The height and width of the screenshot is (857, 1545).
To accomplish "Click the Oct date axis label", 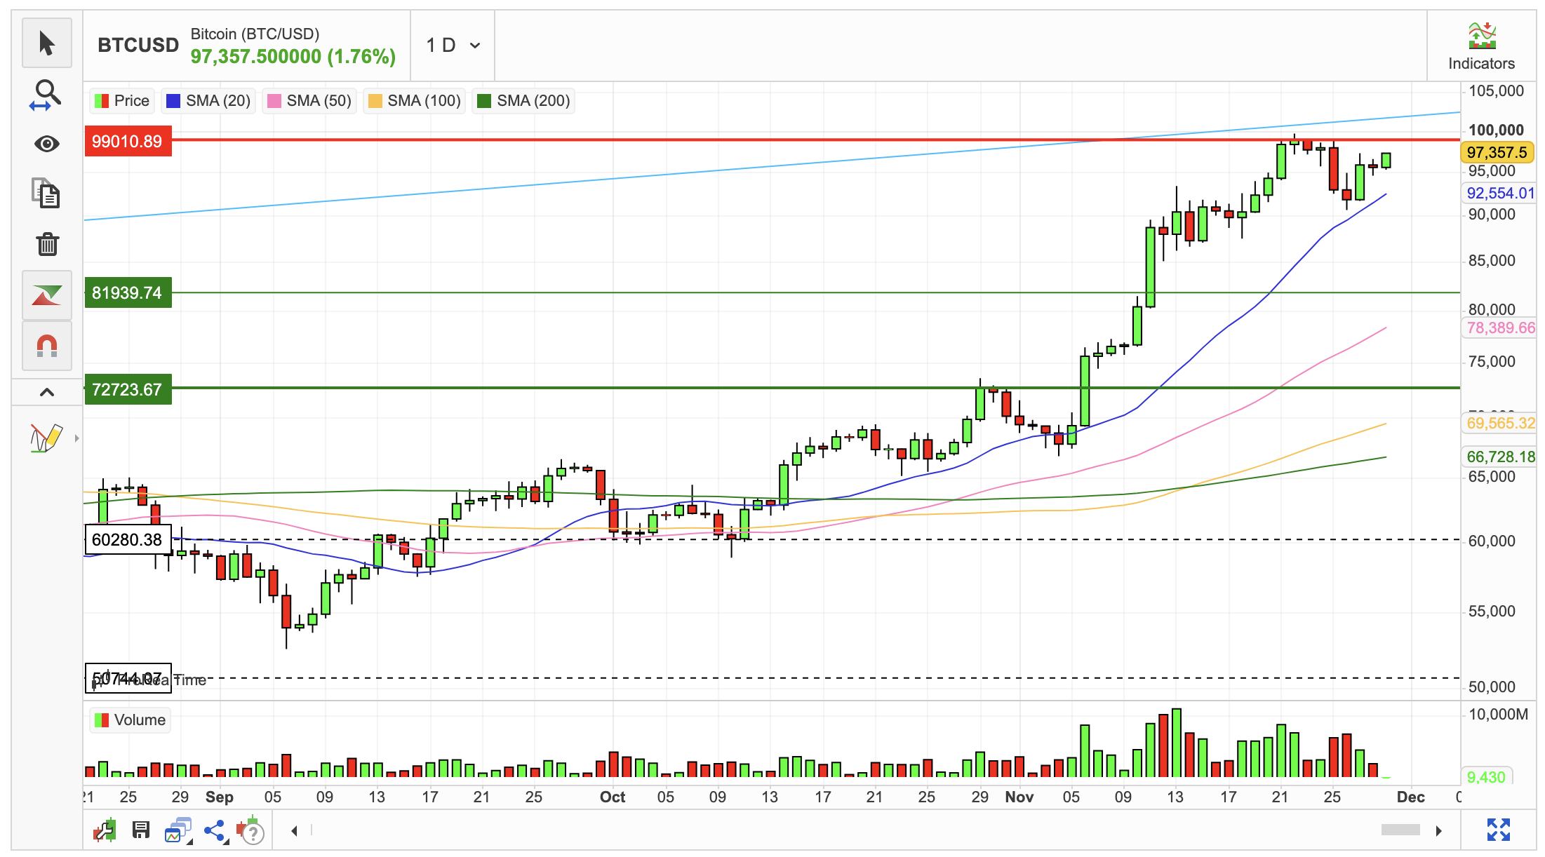I will point(613,797).
